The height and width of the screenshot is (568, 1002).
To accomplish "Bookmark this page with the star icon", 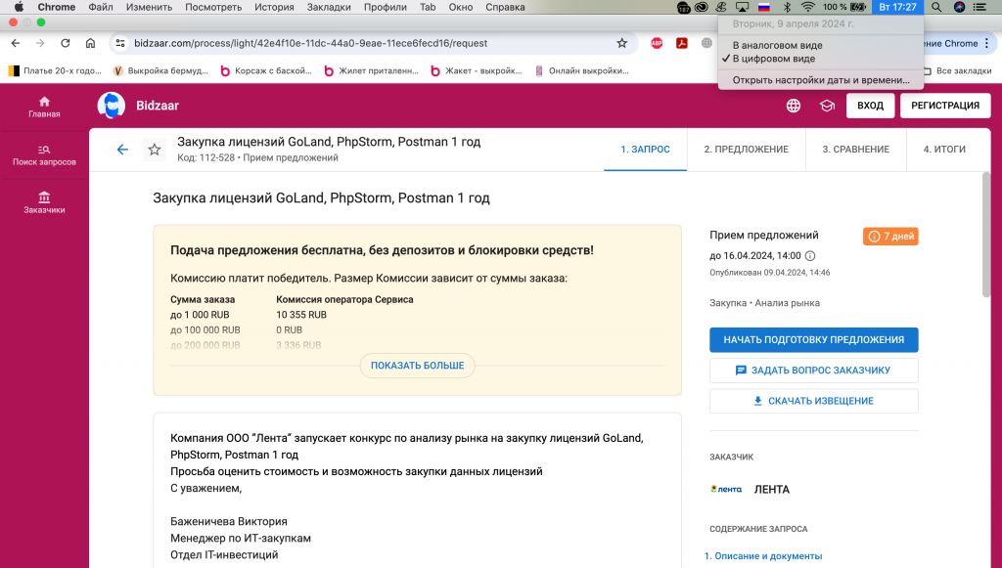I will [x=621, y=43].
